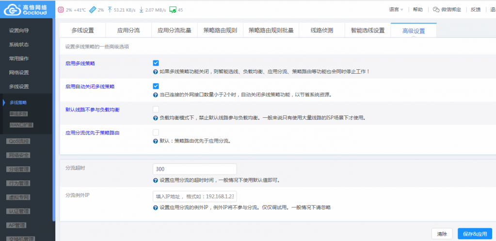
Task: Switch to the 应用分流 tab
Action: pos(128,31)
